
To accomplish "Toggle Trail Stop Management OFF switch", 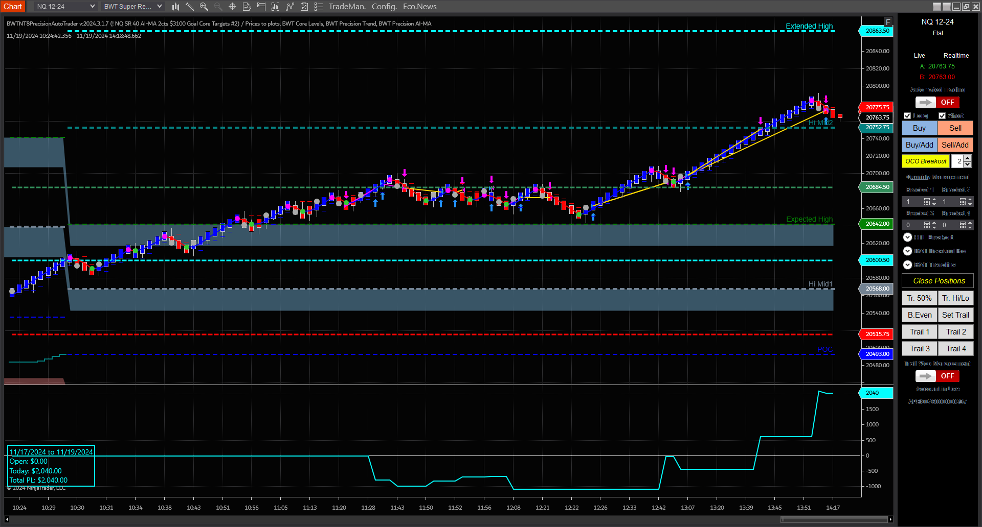I will click(x=937, y=376).
